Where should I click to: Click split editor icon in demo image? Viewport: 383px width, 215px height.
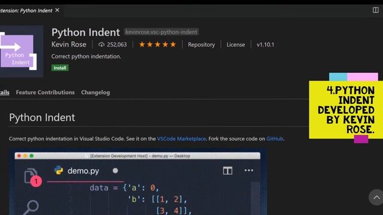pyautogui.click(x=227, y=171)
